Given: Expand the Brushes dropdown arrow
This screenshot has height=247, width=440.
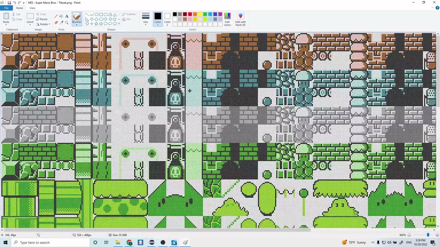Looking at the screenshot, I should tap(77, 25).
